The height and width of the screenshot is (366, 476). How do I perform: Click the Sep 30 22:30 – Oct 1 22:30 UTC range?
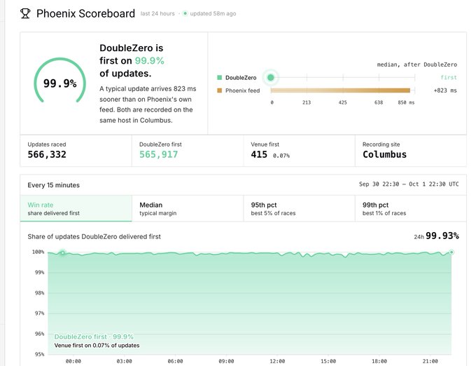(x=409, y=184)
